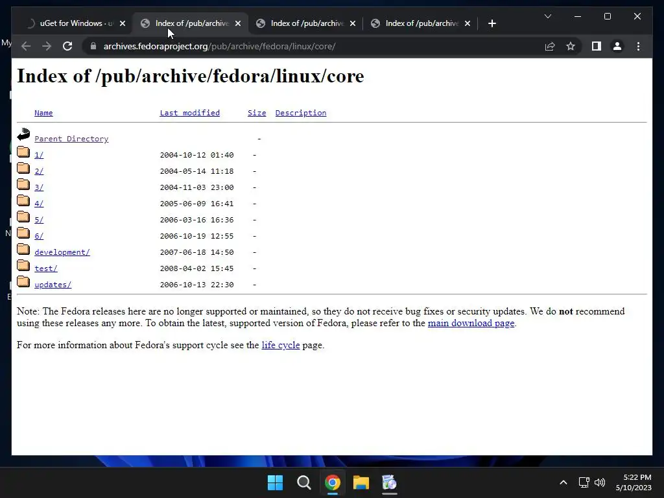Open the updates/ directory
The height and width of the screenshot is (498, 664).
coord(53,285)
